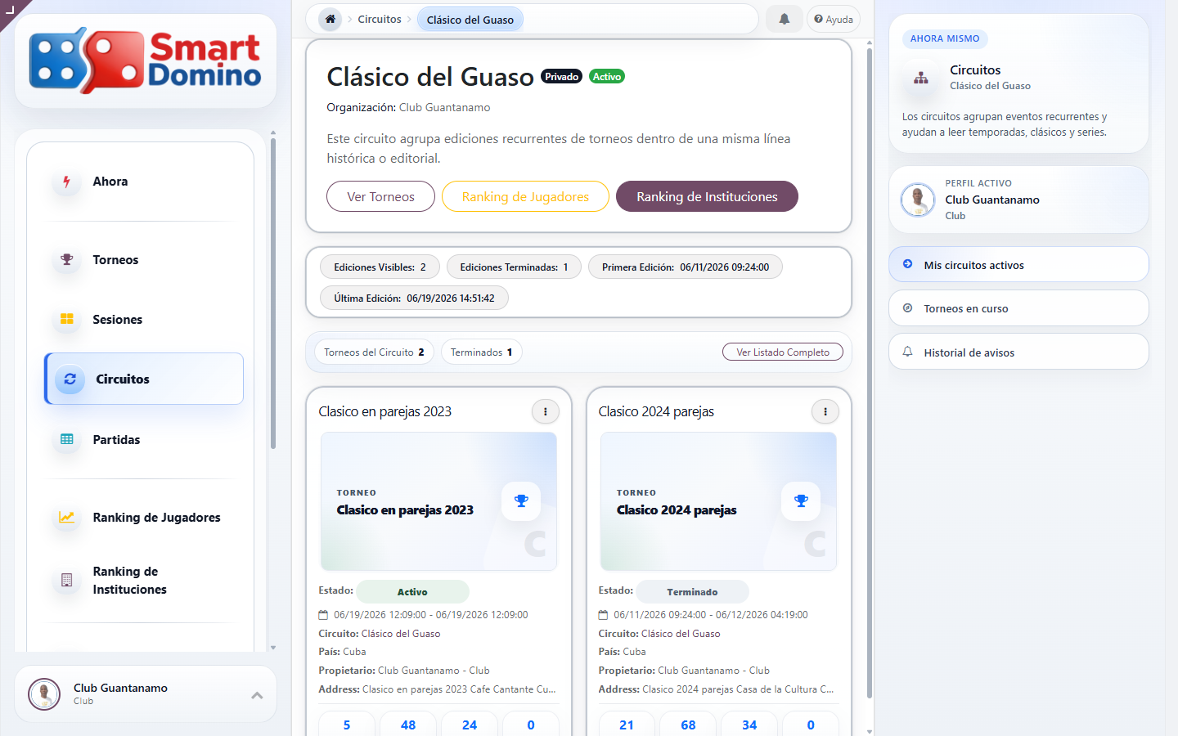Click the building icon for Ranking de Instituciones
Image resolution: width=1178 pixels, height=736 pixels.
tap(67, 581)
